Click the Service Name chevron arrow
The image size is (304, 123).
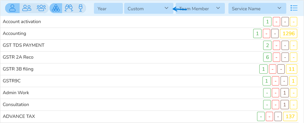pyautogui.click(x=279, y=8)
